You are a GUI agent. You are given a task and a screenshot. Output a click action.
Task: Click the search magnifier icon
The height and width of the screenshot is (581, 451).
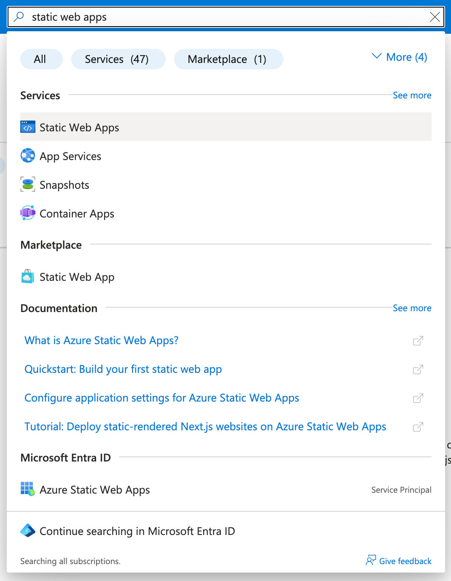click(19, 17)
